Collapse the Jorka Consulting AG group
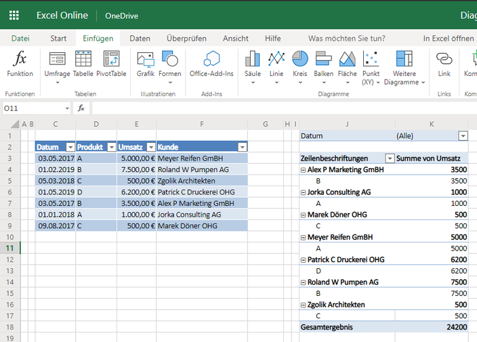The width and height of the screenshot is (477, 342). coord(303,192)
